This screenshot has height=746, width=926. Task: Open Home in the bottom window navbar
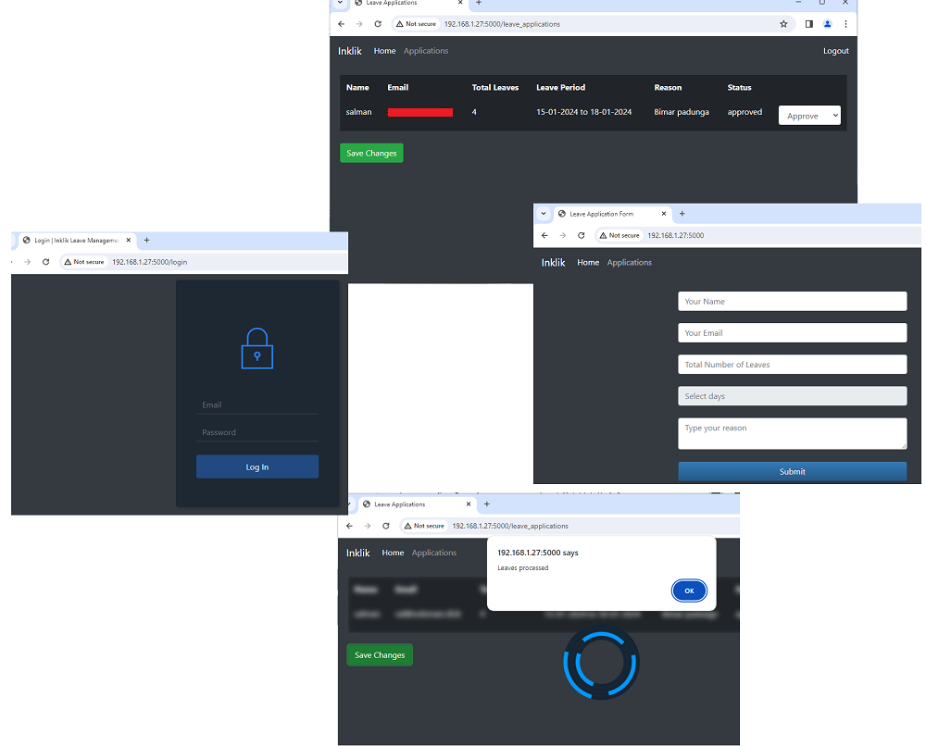(x=393, y=553)
